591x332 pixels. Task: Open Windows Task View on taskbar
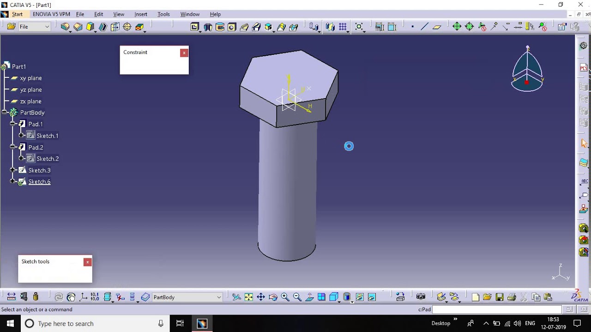(180, 324)
